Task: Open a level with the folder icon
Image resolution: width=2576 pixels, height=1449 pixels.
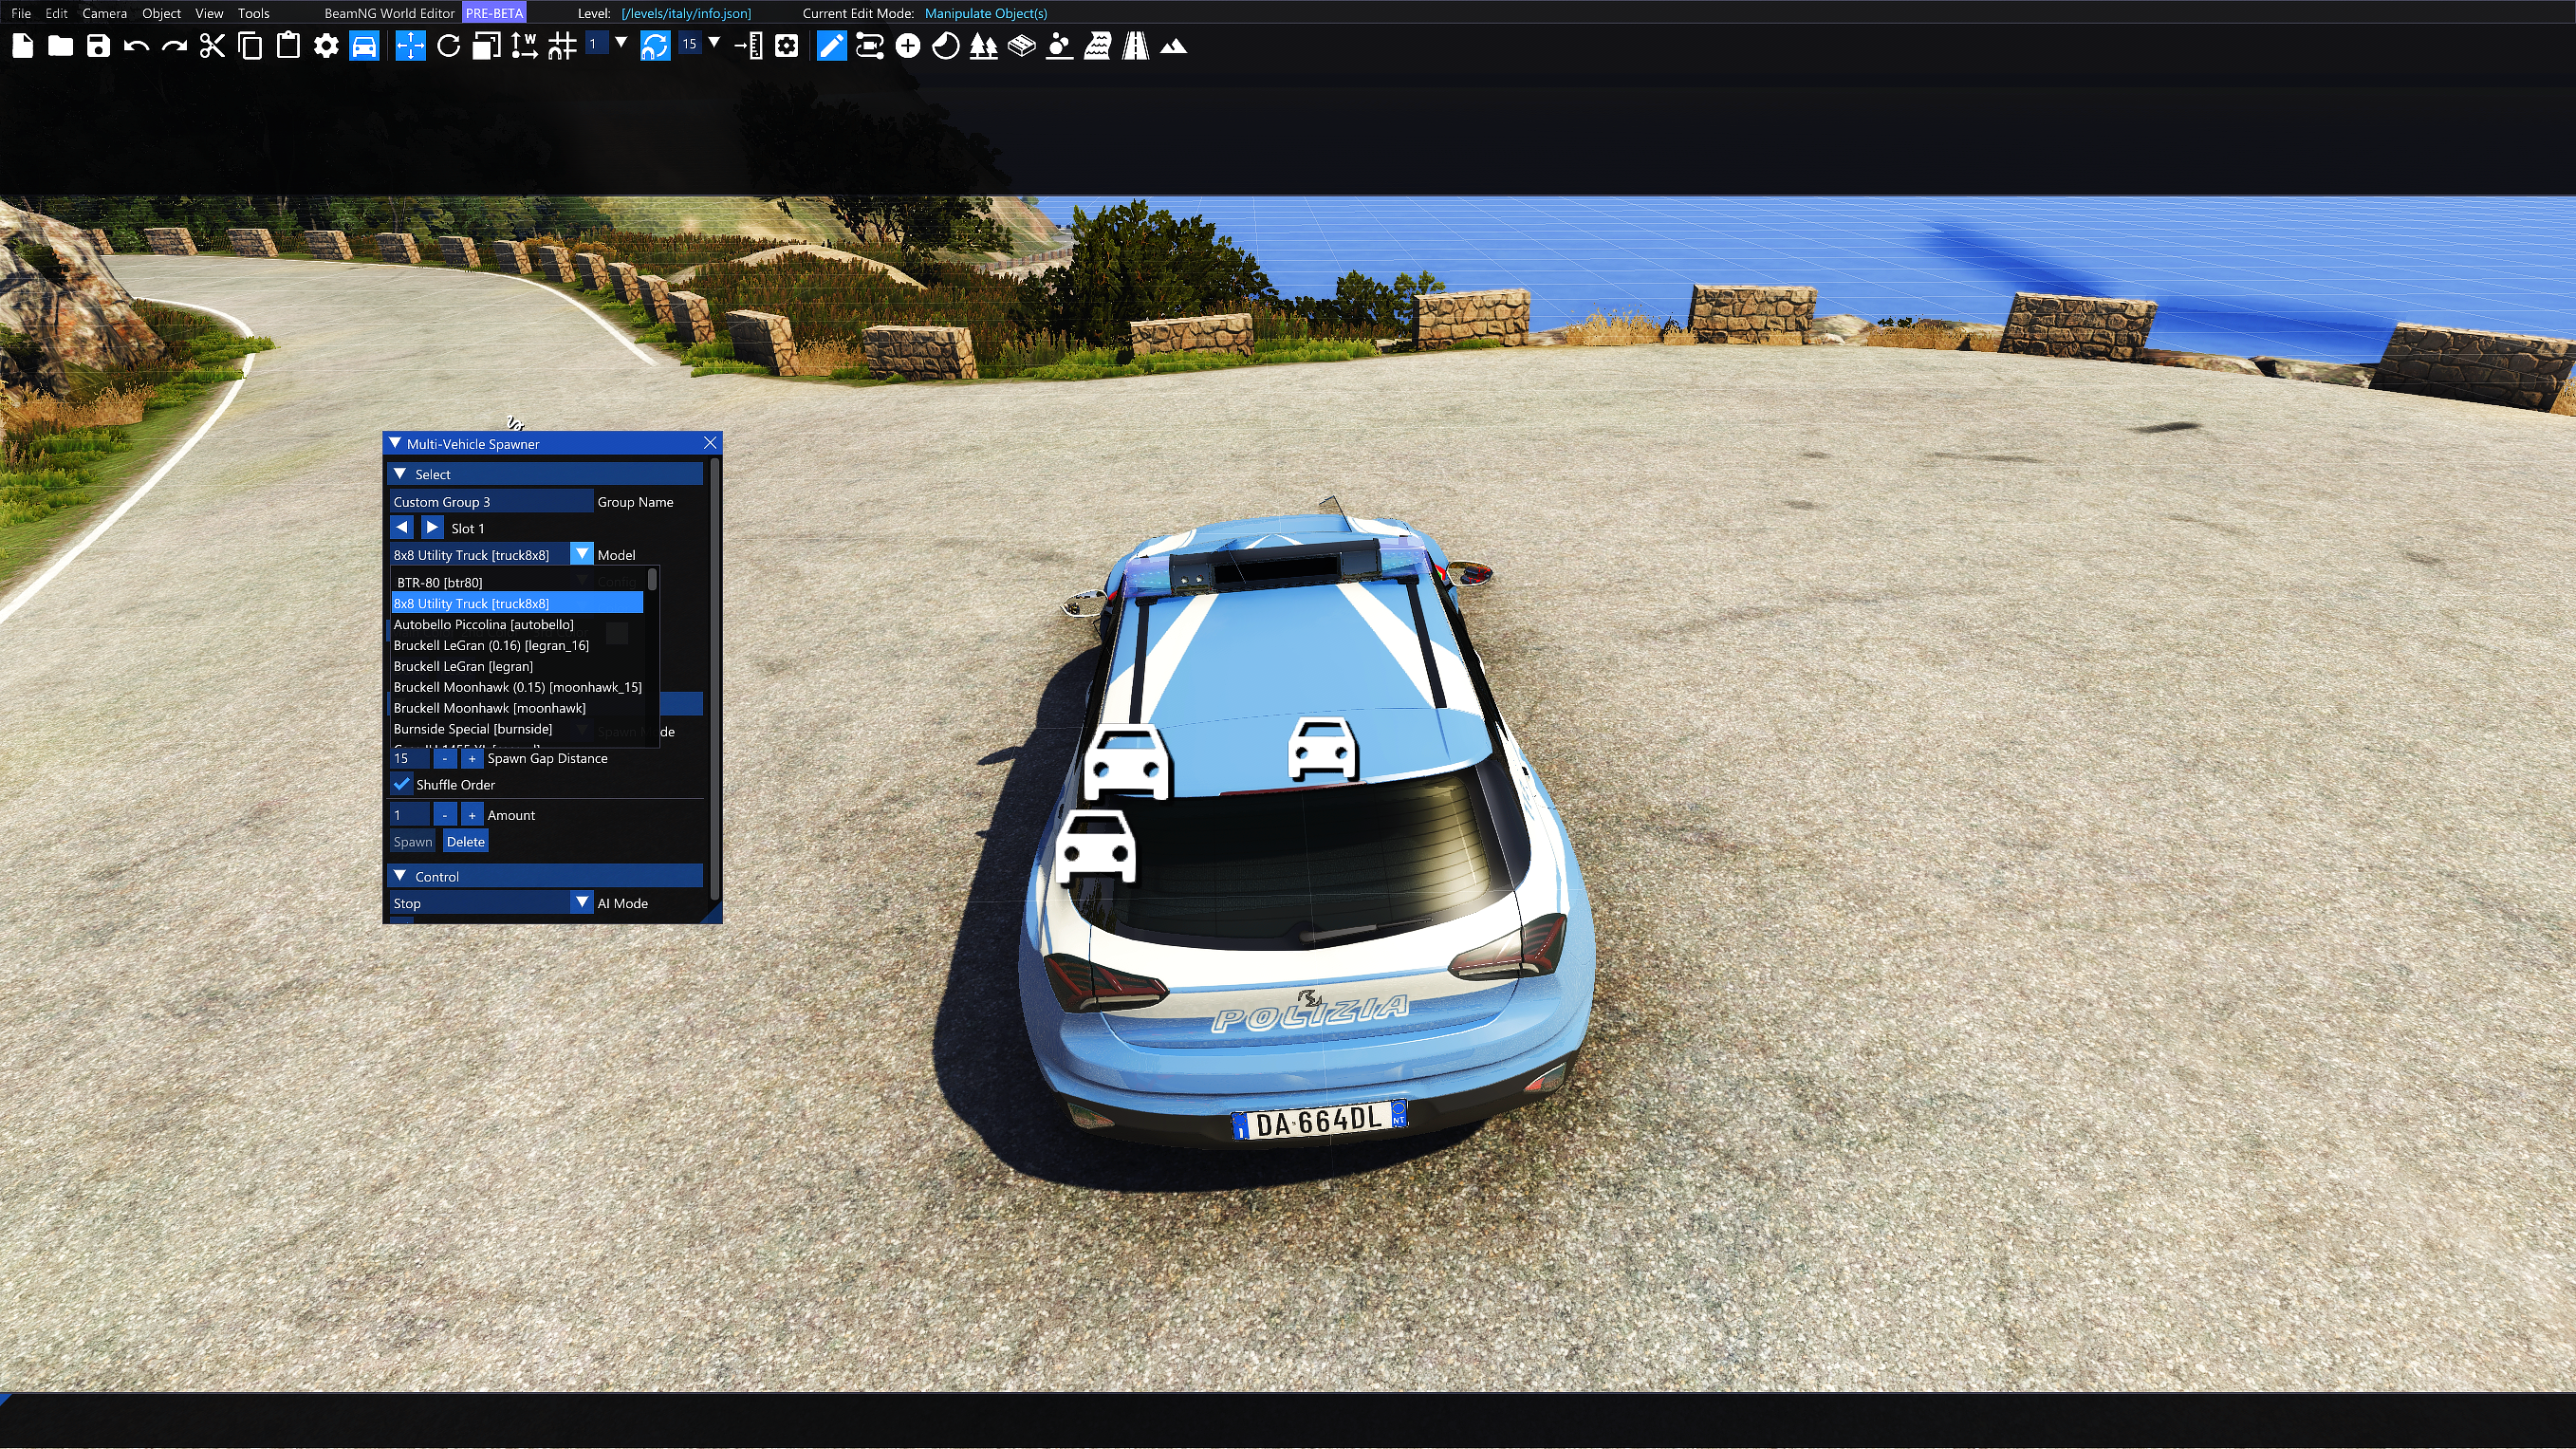Action: (61, 46)
